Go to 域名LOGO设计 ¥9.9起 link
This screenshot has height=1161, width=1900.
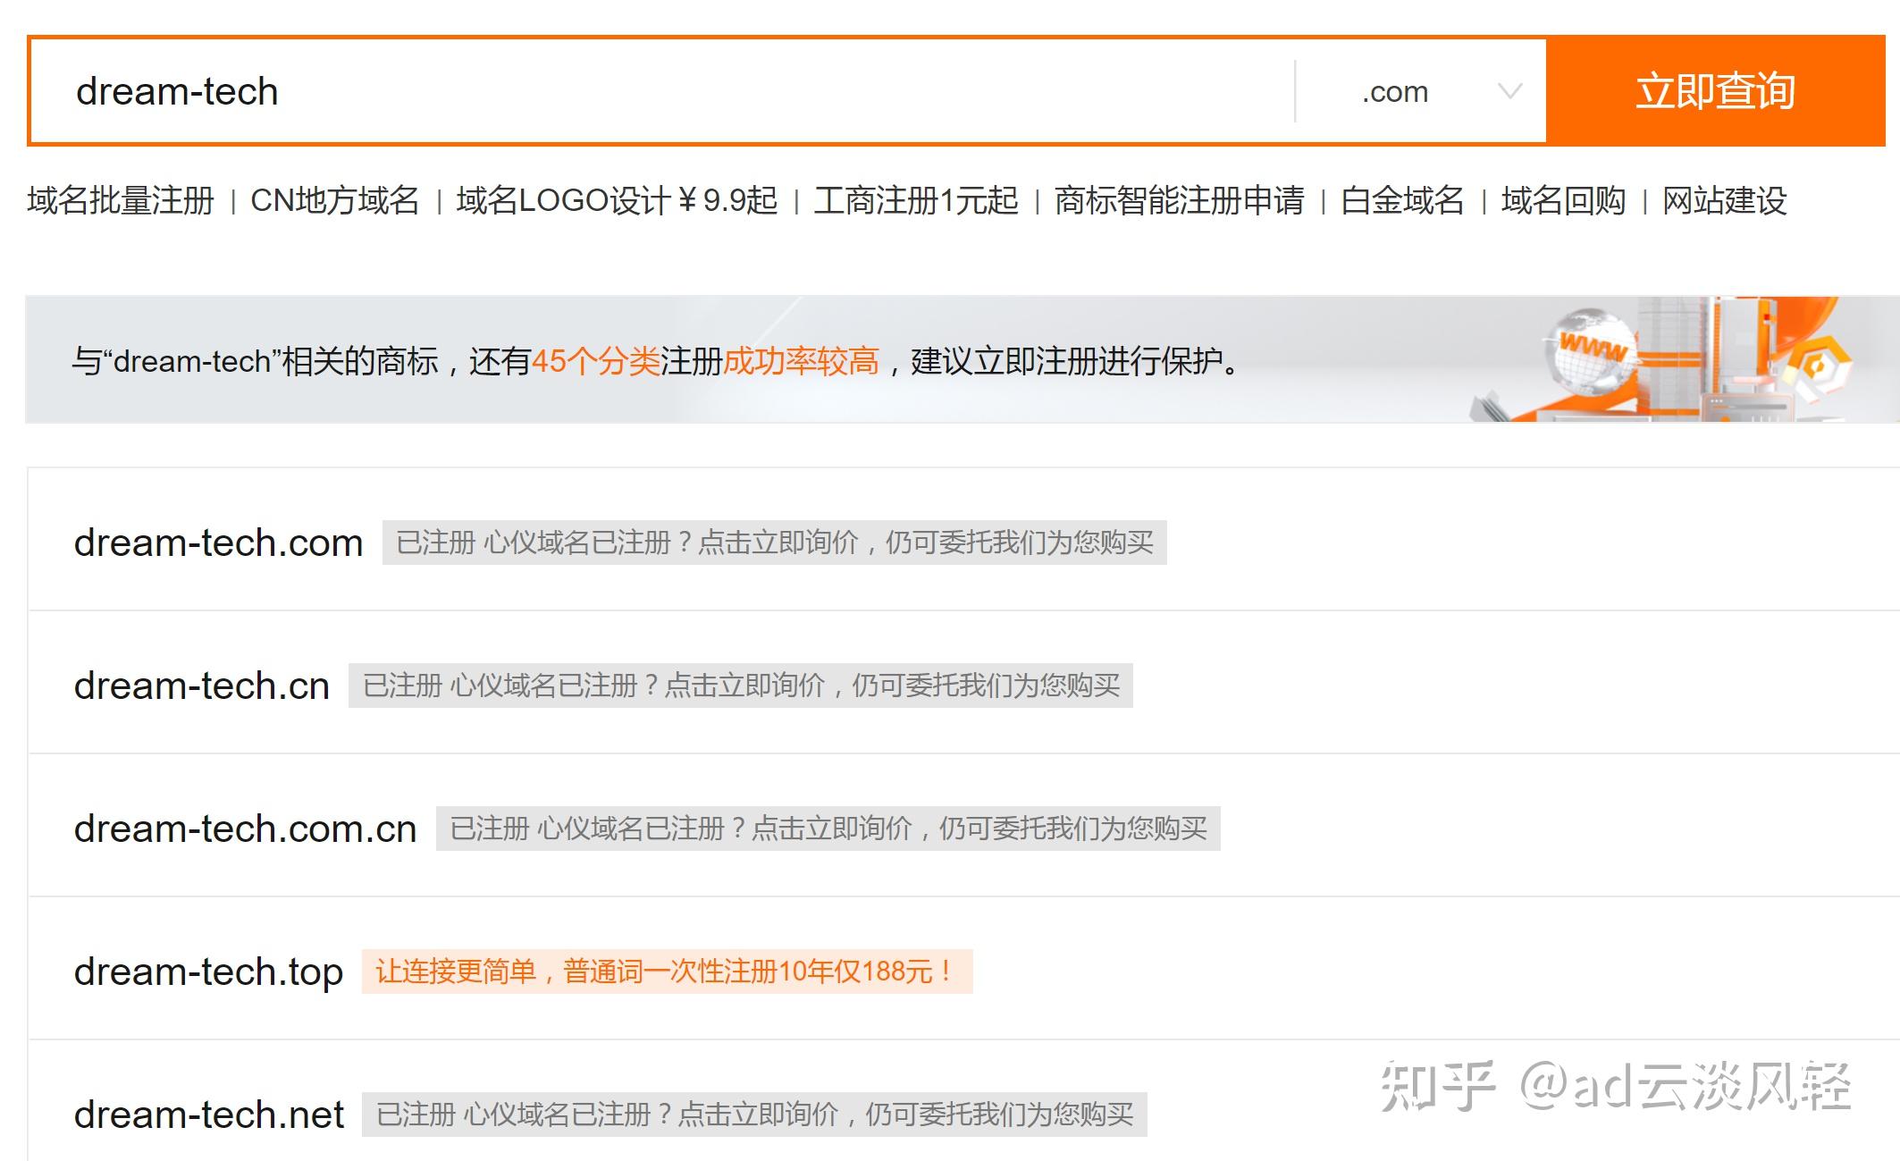[x=617, y=200]
